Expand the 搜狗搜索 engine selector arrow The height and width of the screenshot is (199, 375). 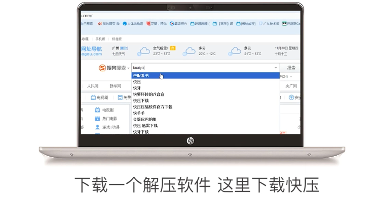click(128, 68)
